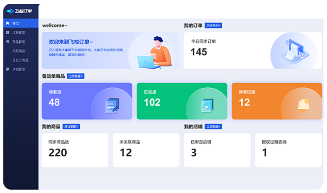Click the bell icon on 异常记录 card
Image resolution: width=327 pixels, height=193 pixels.
pyautogui.click(x=303, y=105)
